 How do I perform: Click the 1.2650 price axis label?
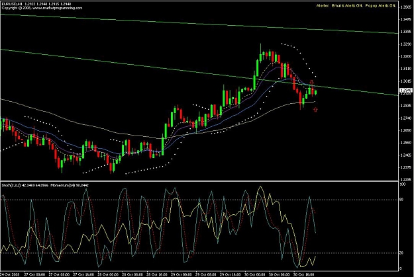[x=406, y=130]
